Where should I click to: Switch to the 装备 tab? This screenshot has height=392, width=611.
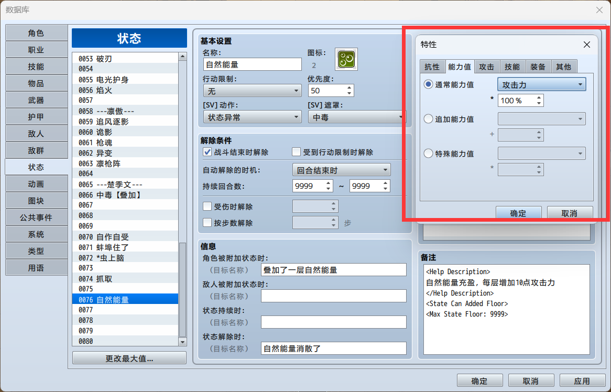538,67
